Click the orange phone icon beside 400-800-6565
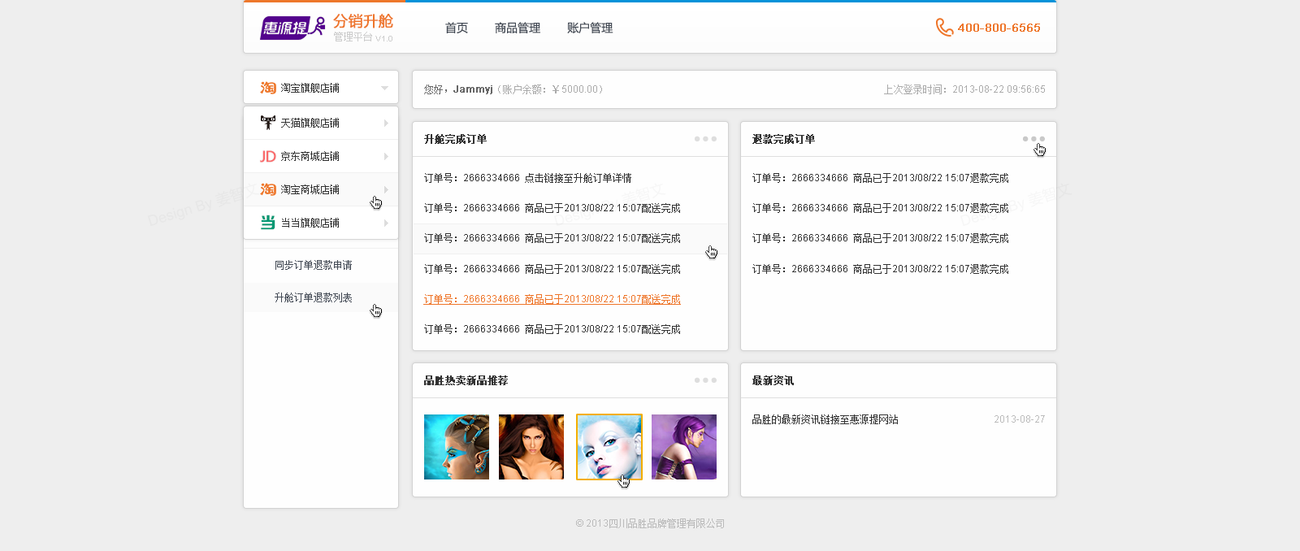This screenshot has width=1300, height=551. click(944, 28)
